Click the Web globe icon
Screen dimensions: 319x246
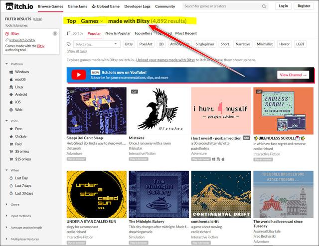click(11, 110)
